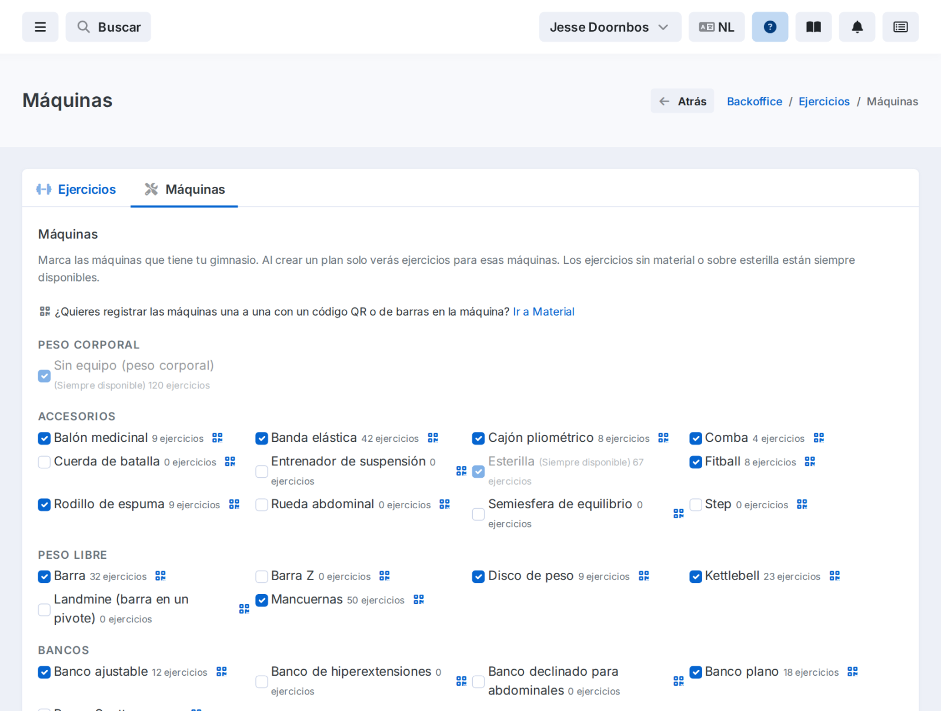Open notifications bell
The width and height of the screenshot is (941, 711).
pyautogui.click(x=857, y=27)
